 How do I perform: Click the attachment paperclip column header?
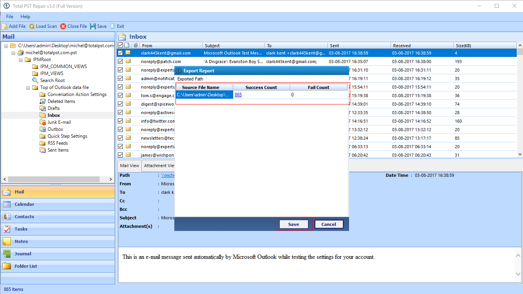(136, 46)
